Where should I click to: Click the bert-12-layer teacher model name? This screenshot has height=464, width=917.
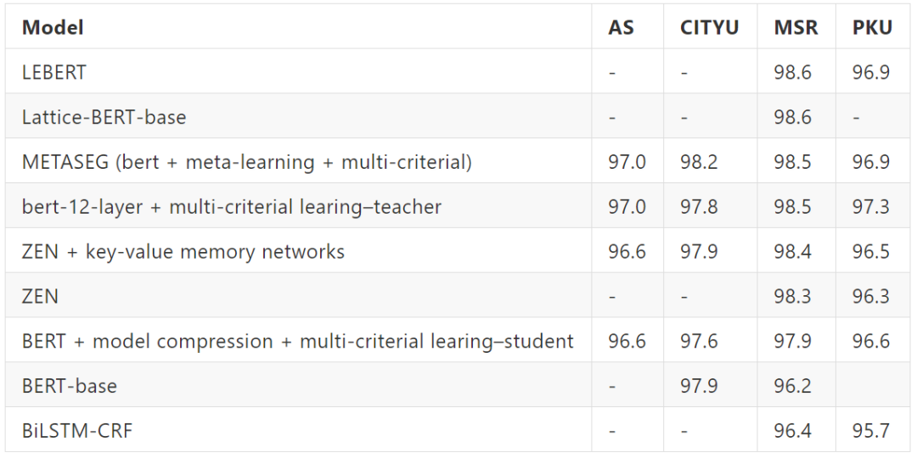pos(232,207)
